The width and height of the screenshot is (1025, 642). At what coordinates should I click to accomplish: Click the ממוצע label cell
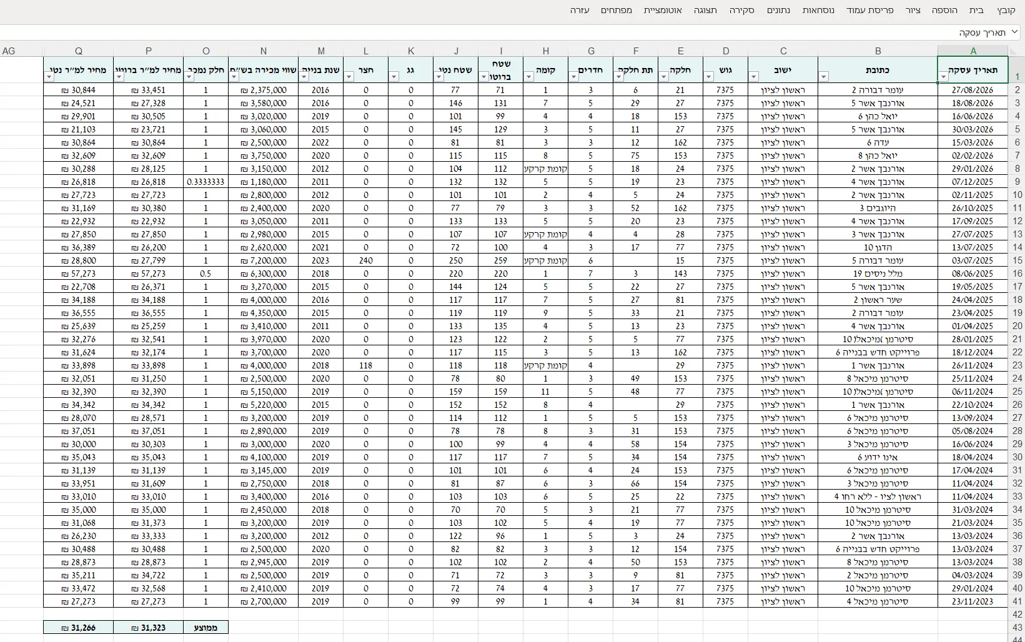(x=206, y=628)
